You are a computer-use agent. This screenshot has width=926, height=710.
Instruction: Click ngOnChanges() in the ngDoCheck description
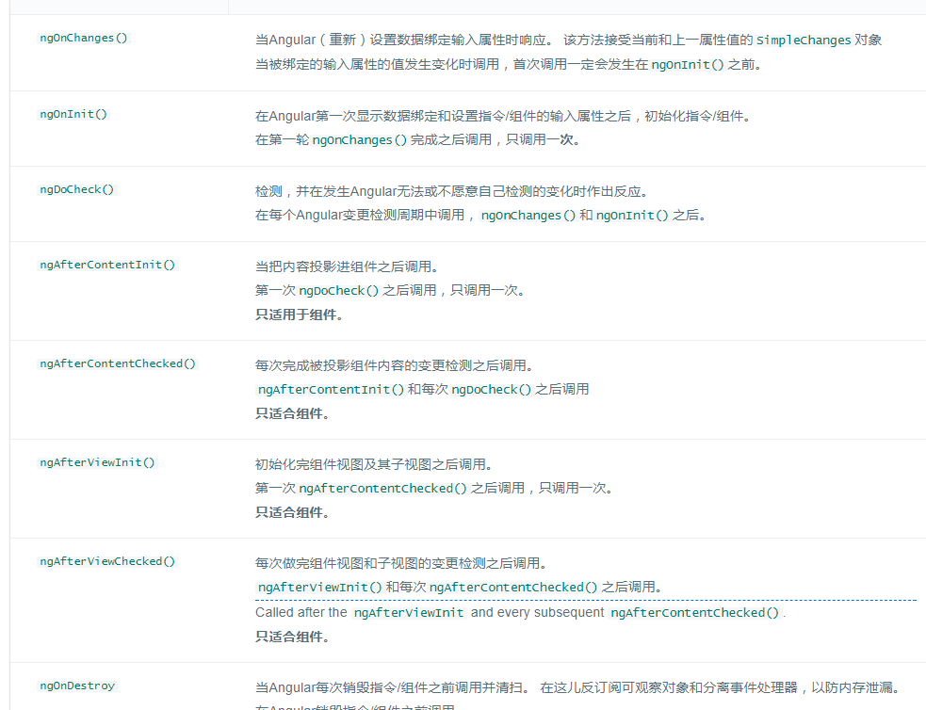[528, 216]
